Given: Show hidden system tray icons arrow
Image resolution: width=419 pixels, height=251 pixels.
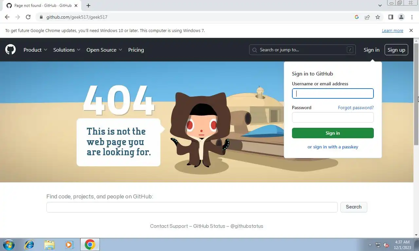Looking at the screenshot, I should click(370, 245).
